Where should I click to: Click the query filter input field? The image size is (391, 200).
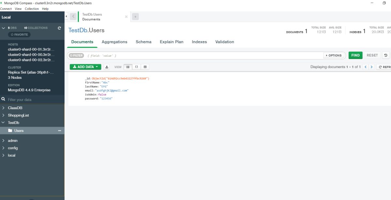(204, 56)
